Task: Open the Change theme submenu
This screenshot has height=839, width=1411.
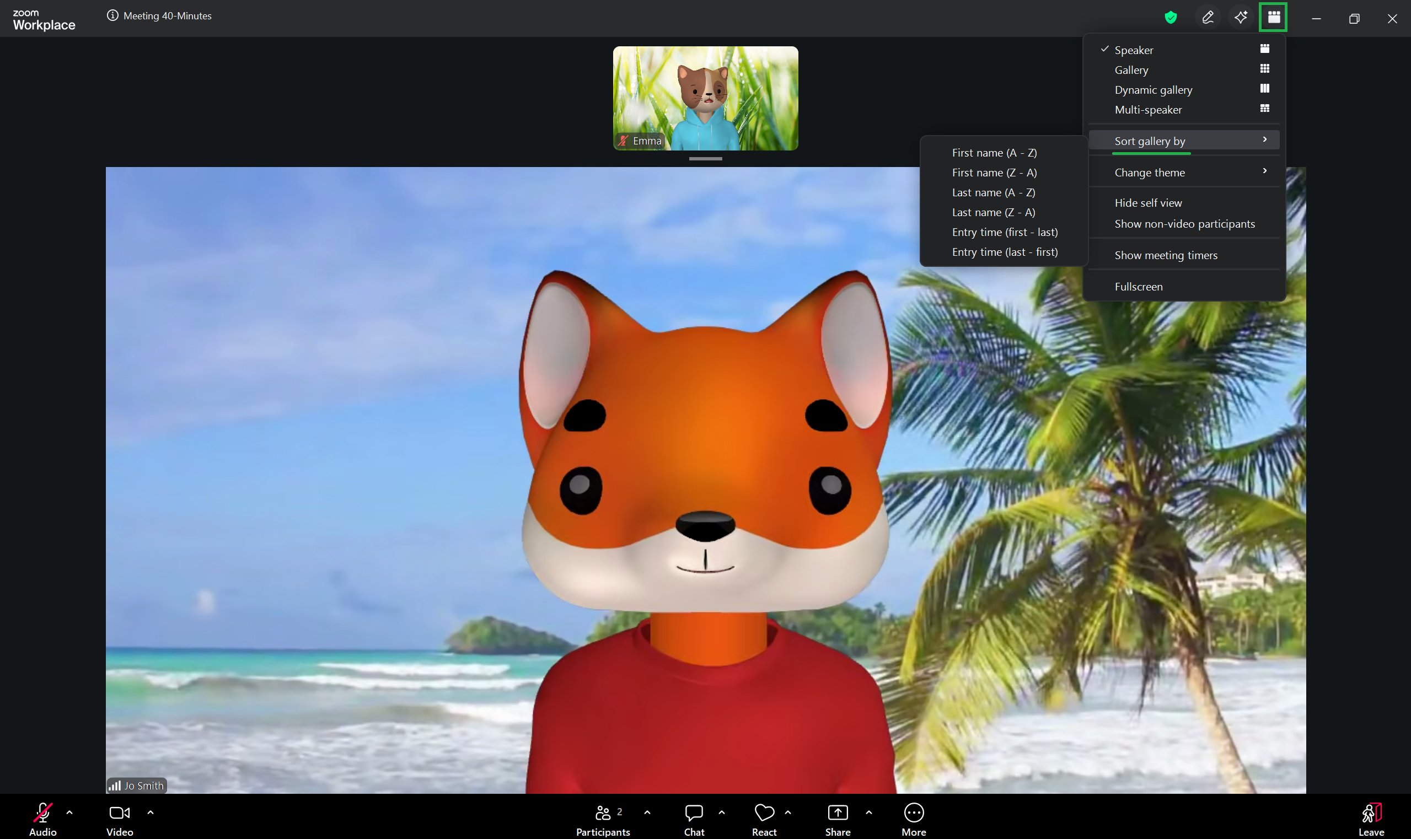Action: click(1184, 172)
